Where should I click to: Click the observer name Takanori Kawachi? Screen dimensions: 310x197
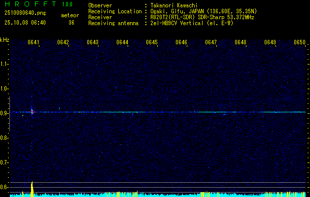click(x=174, y=5)
